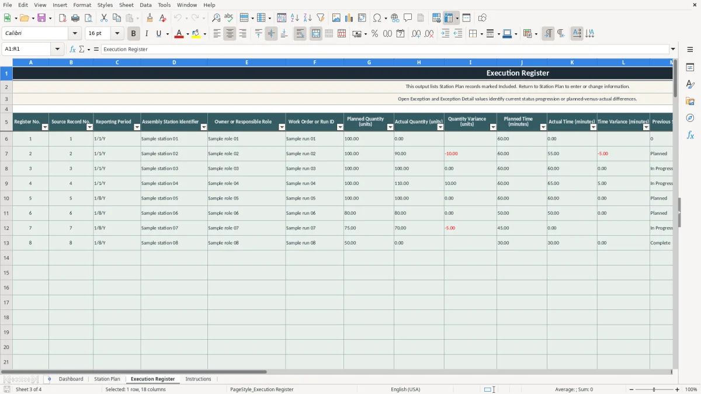This screenshot has height=394, width=701.
Task: Run the Spelling check icon
Action: (x=229, y=18)
